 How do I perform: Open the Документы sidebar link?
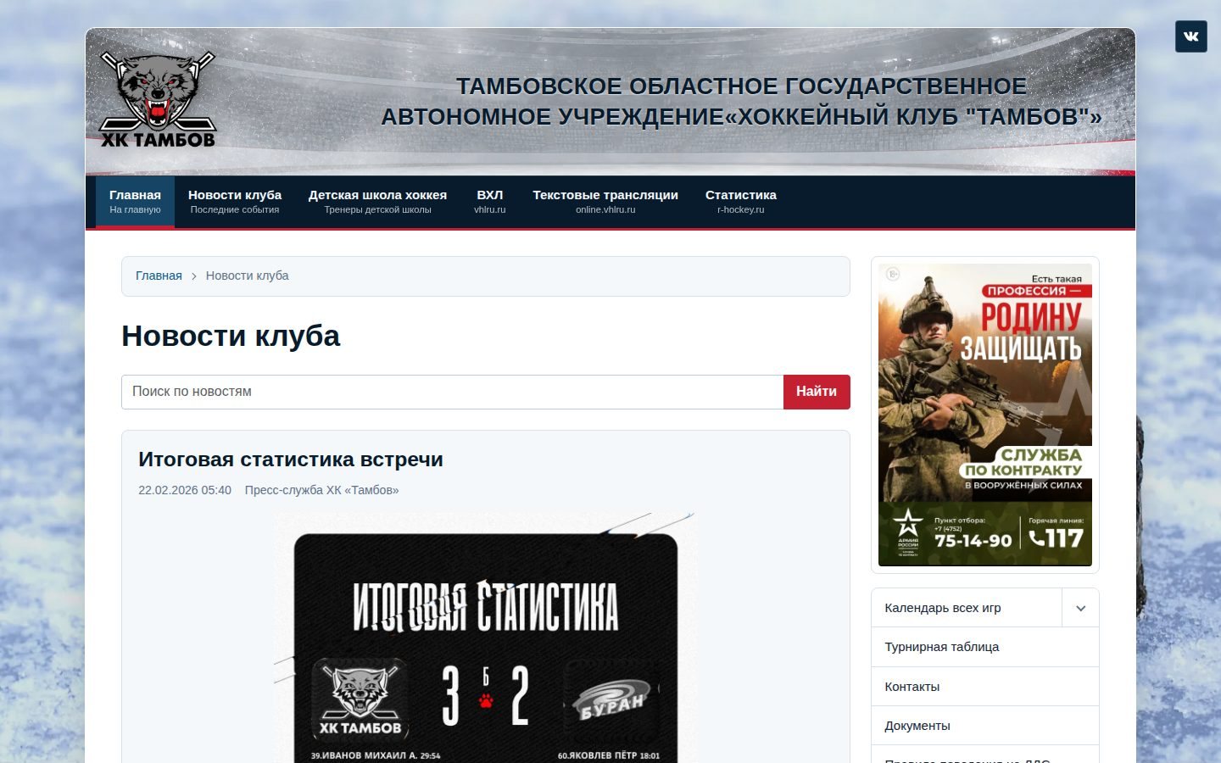pos(985,726)
